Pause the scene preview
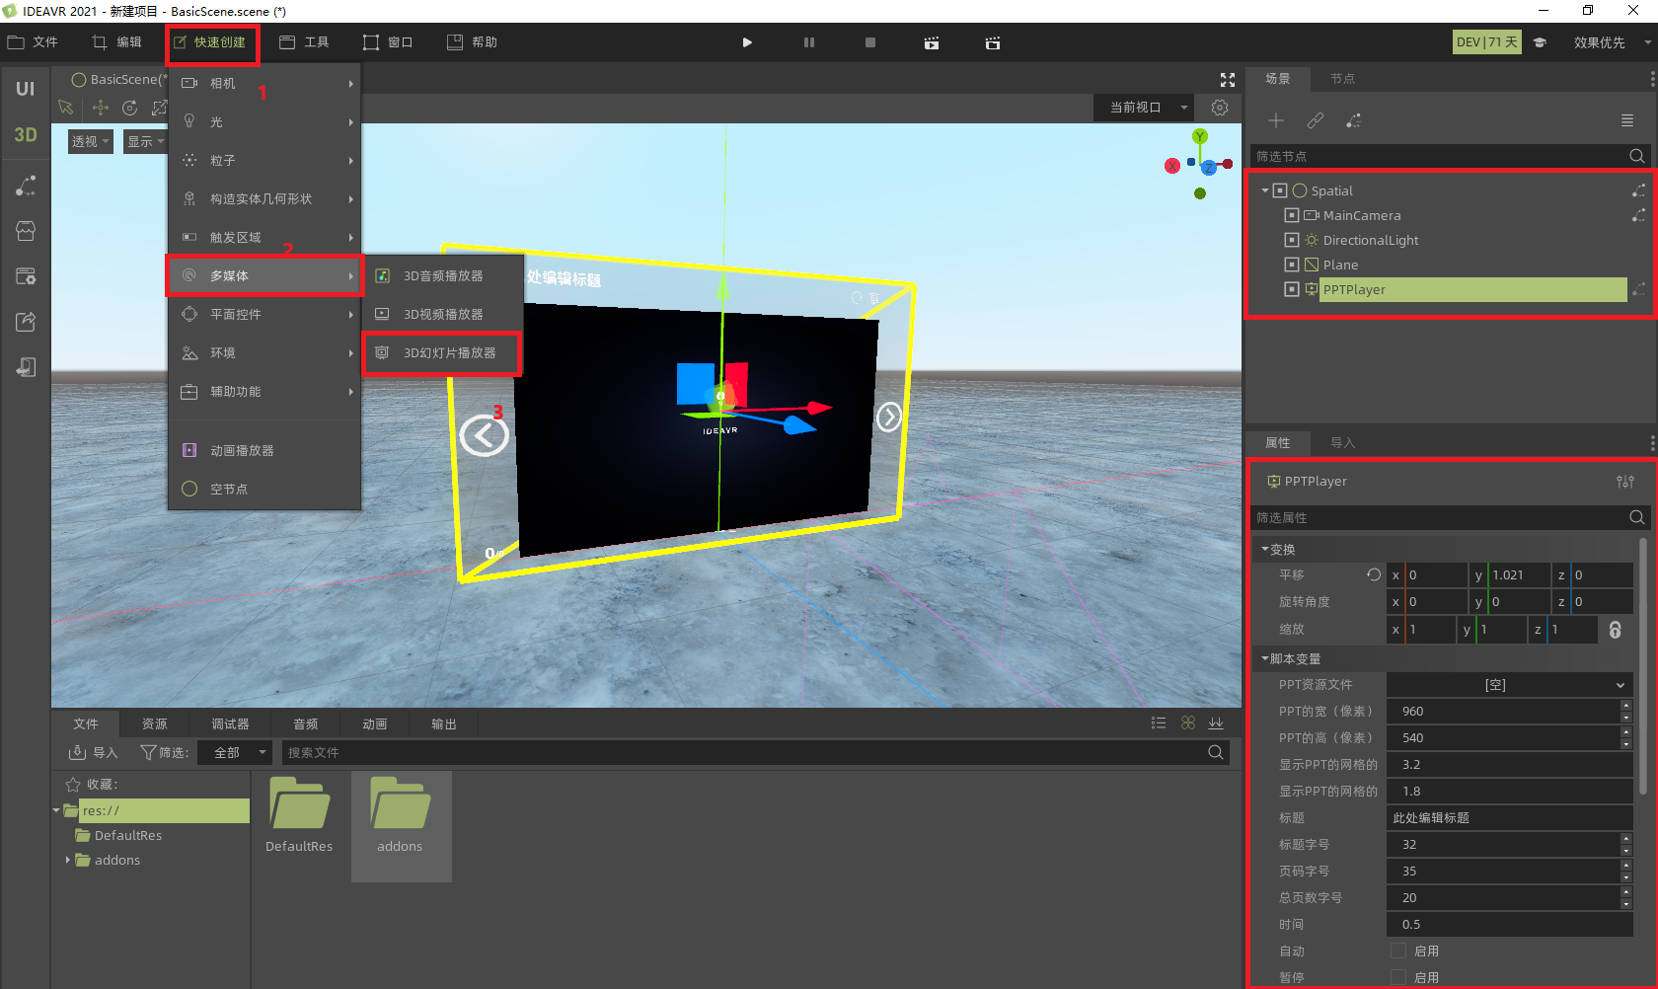Viewport: 1658px width, 989px height. [809, 42]
